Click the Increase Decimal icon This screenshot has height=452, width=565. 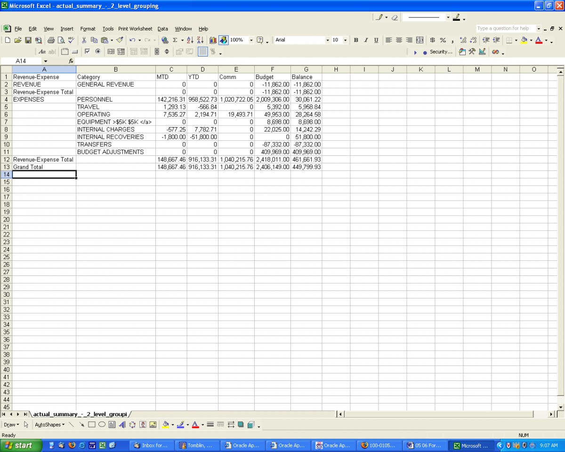tap(463, 40)
